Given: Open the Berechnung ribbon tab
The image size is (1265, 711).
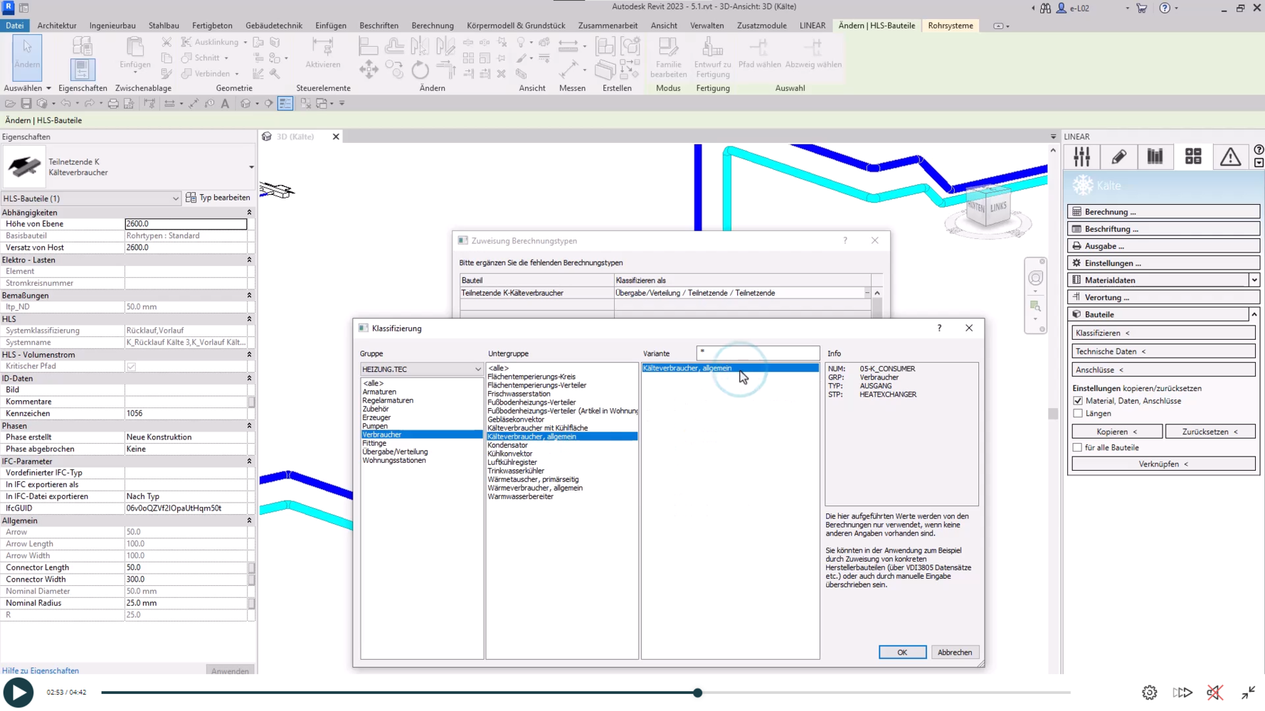Looking at the screenshot, I should pos(432,26).
